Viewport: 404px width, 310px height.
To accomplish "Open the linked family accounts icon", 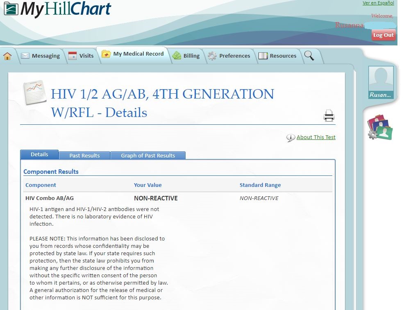I will pyautogui.click(x=380, y=128).
